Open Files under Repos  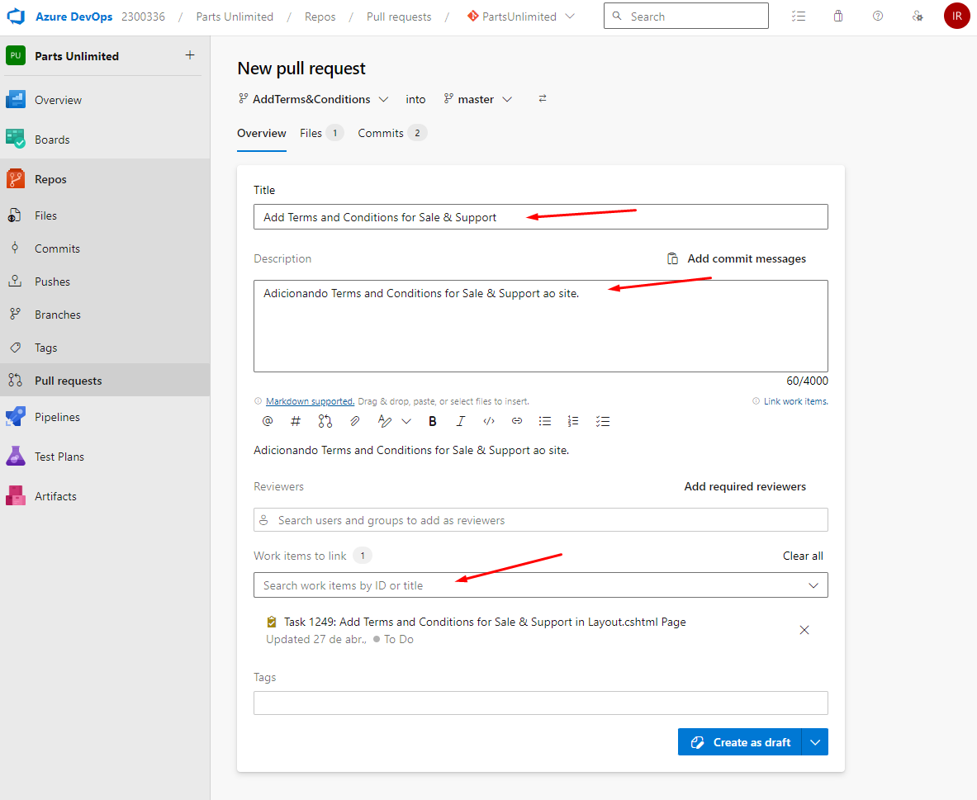click(x=45, y=215)
